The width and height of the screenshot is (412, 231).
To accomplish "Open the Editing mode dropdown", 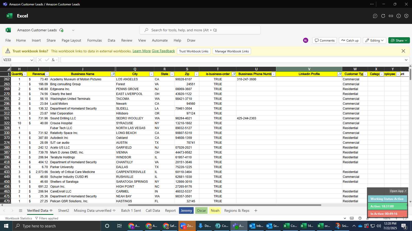I will pos(374,40).
